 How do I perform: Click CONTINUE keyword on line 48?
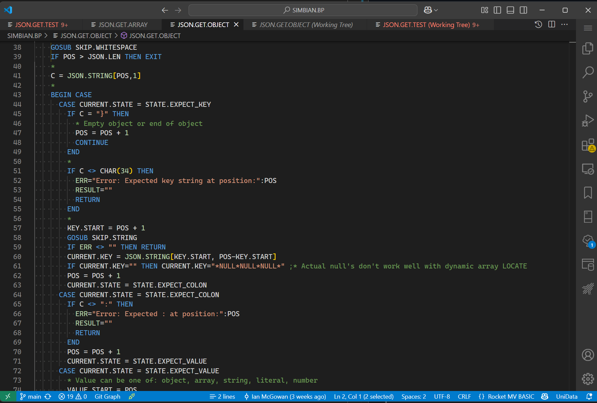point(92,143)
